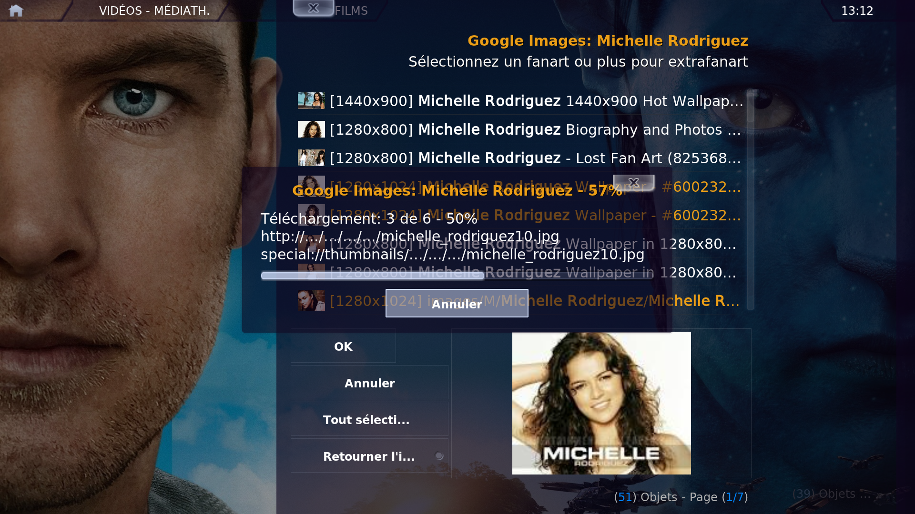
Task: Click the home icon
Action: 16,10
